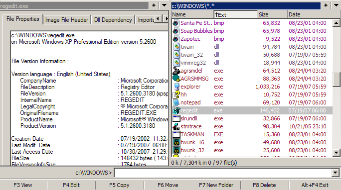
Task: Switch to the Image File Header tab
Action: pyautogui.click(x=67, y=20)
